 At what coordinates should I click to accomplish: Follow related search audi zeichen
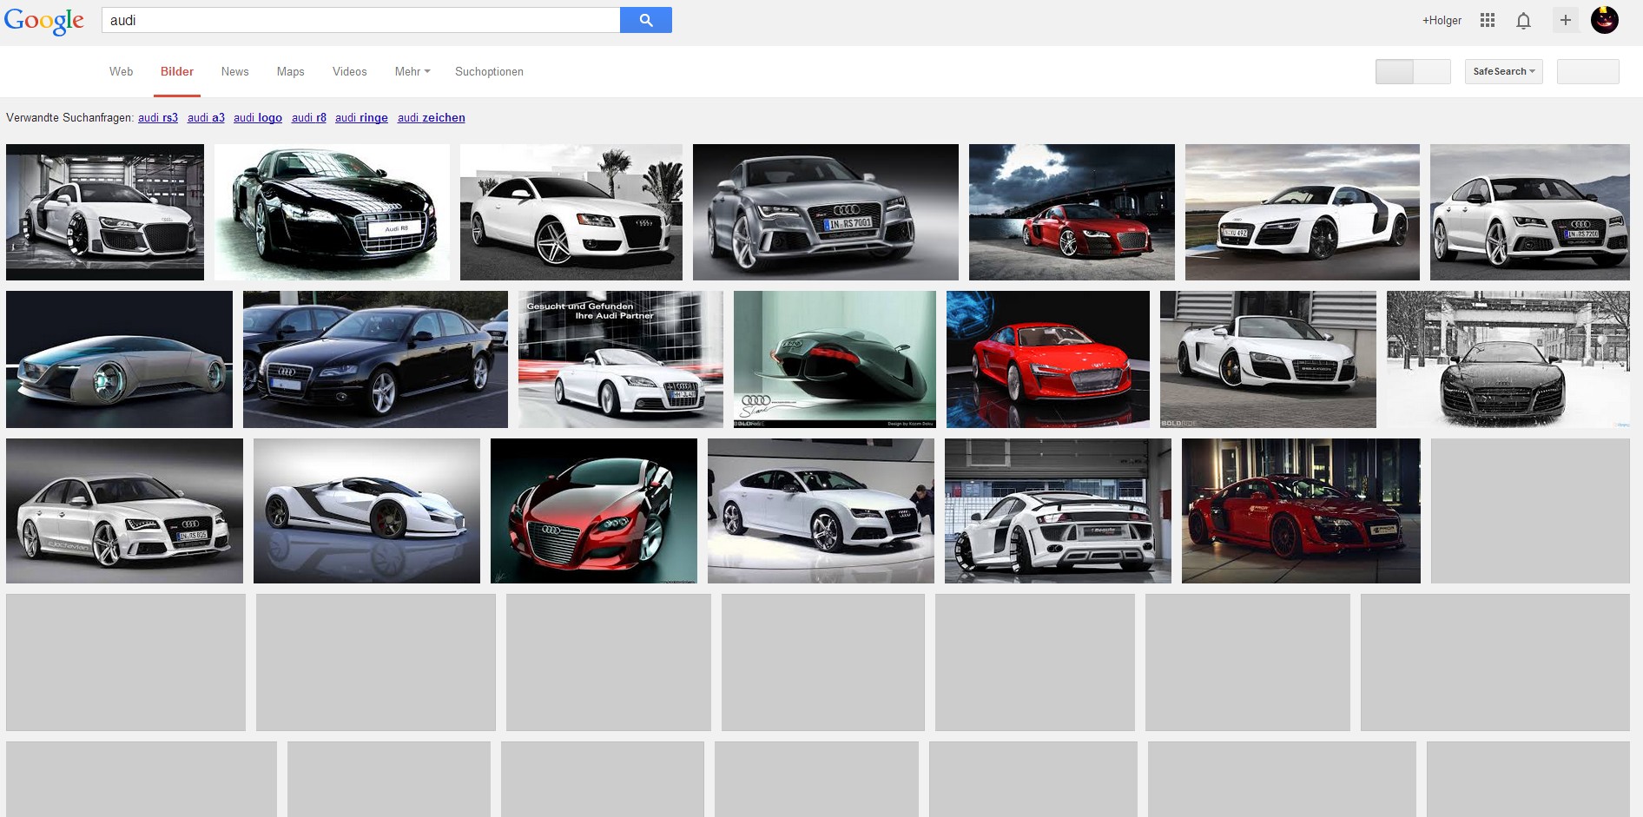click(x=432, y=118)
